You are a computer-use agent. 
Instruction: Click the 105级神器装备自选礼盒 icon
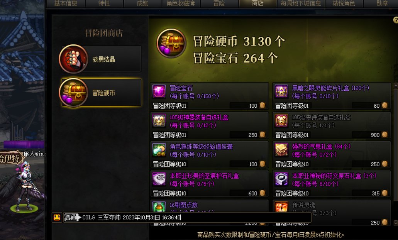tap(159, 120)
